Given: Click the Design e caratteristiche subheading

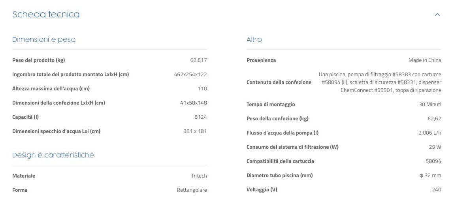Looking at the screenshot, I should [53, 155].
